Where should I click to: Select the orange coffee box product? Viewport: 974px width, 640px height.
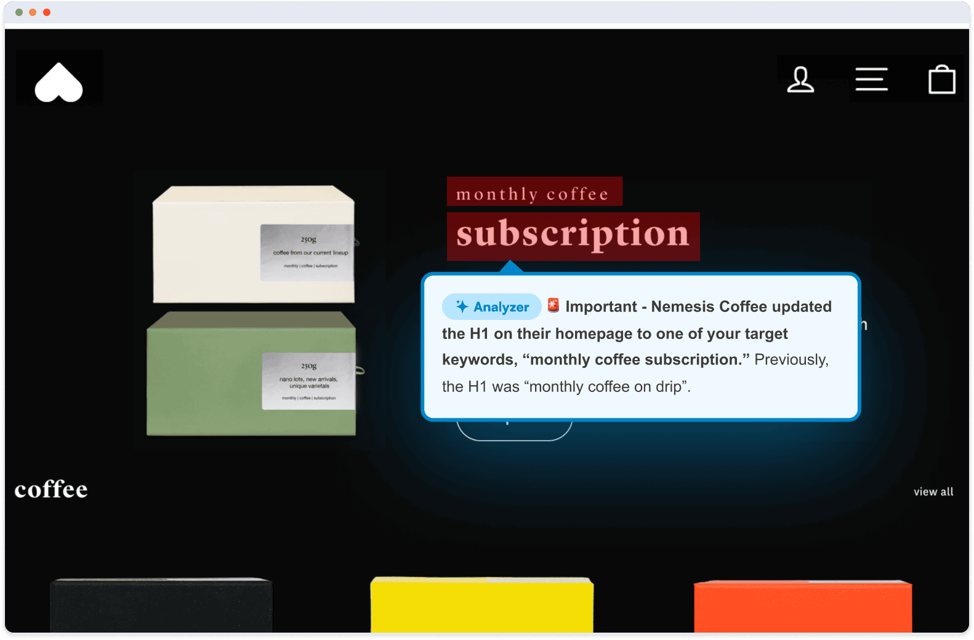click(x=803, y=606)
